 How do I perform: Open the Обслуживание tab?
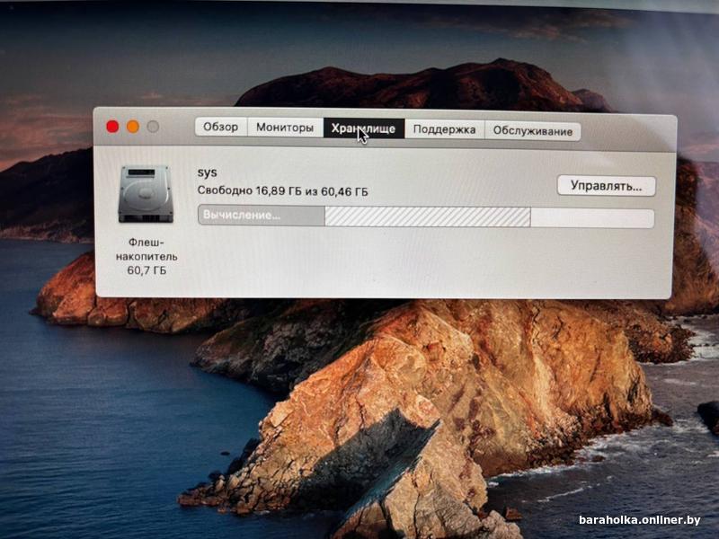(x=532, y=131)
